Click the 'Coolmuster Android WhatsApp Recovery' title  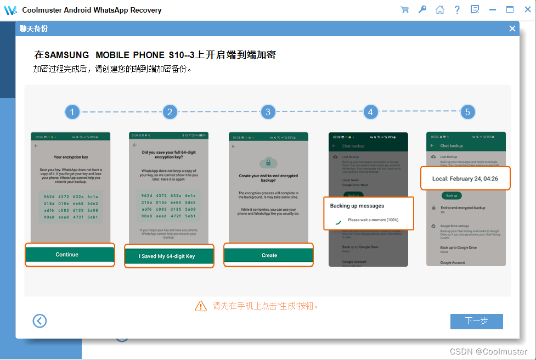92,10
